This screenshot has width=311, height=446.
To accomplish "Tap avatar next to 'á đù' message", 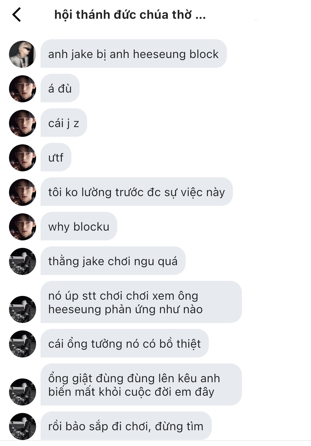I will pyautogui.click(x=23, y=89).
